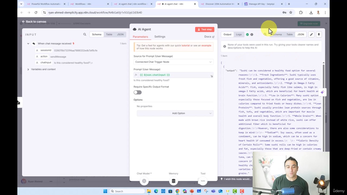Switch to the Powerful Workflow Automation tab
Screen dimensions: 347x195
coord(46,4)
